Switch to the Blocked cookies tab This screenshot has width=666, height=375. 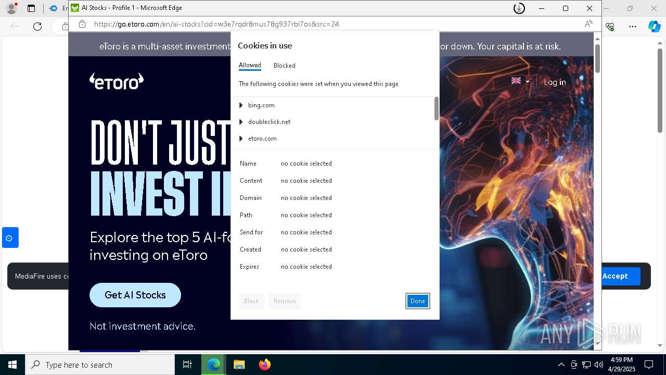click(285, 66)
